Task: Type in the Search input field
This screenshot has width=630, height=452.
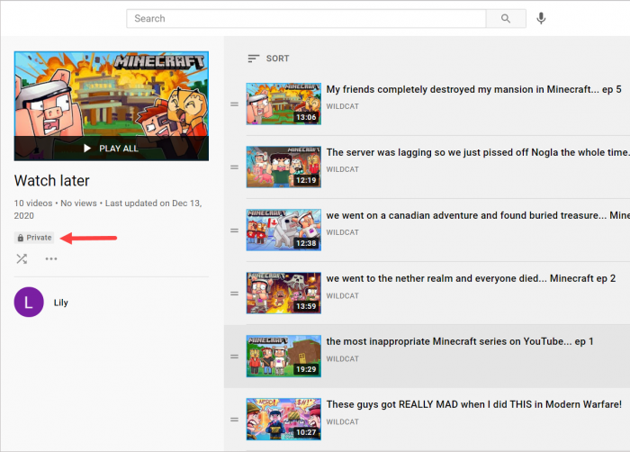Action: [x=306, y=18]
